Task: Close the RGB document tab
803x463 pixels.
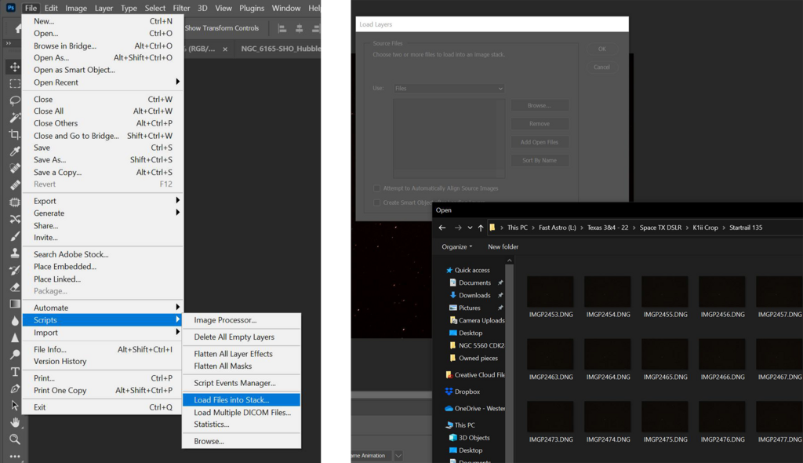Action: [225, 49]
